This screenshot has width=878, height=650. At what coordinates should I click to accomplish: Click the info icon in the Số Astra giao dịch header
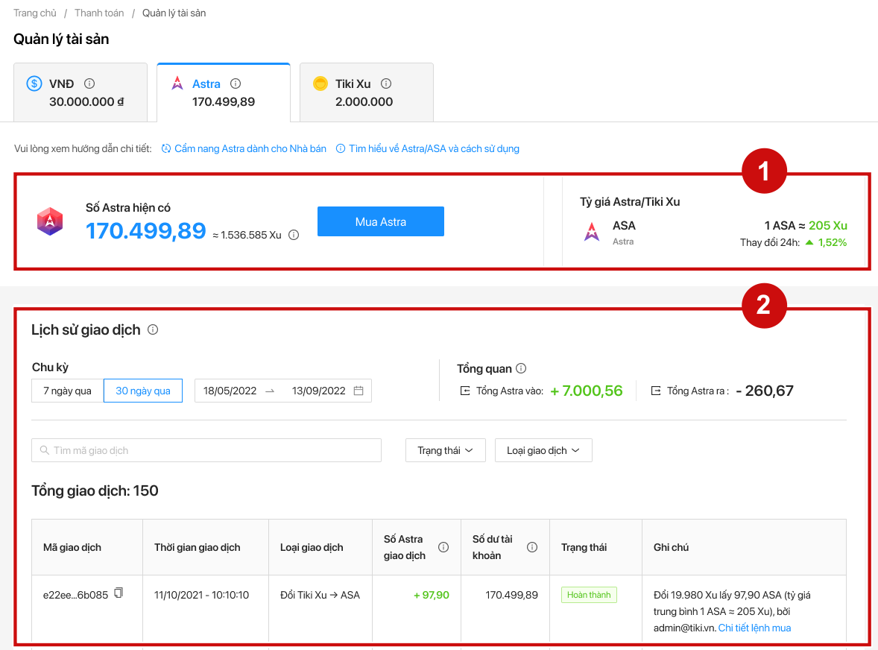click(x=443, y=548)
